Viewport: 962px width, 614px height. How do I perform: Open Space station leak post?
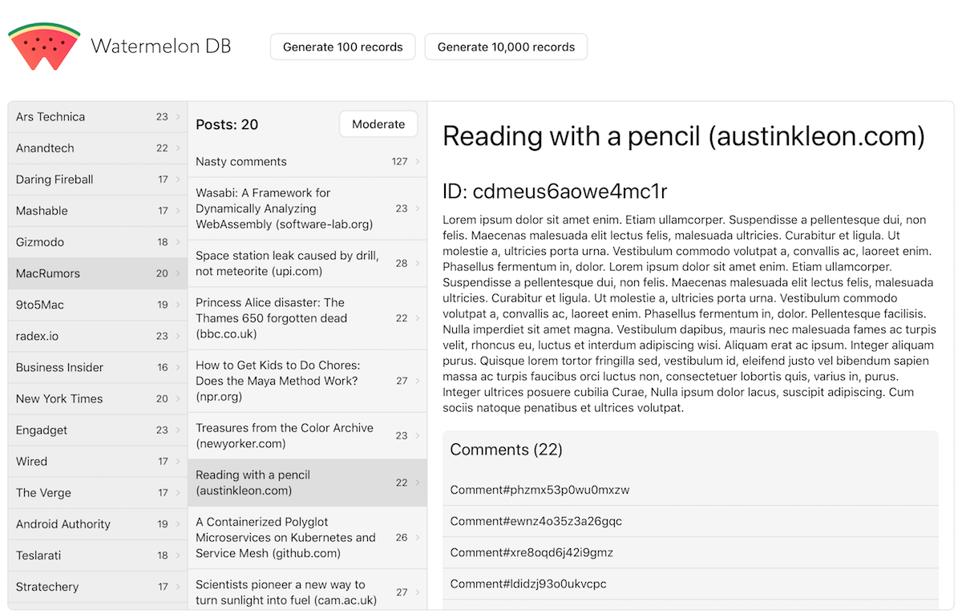point(287,263)
